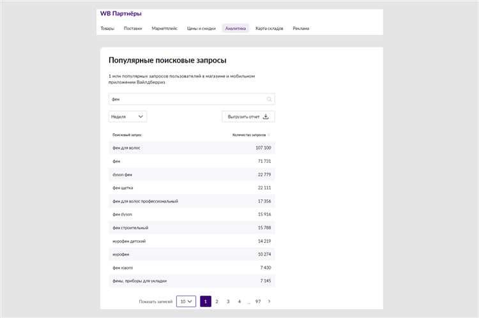Select the фен dyson query row
479x318 pixels.
pos(192,214)
